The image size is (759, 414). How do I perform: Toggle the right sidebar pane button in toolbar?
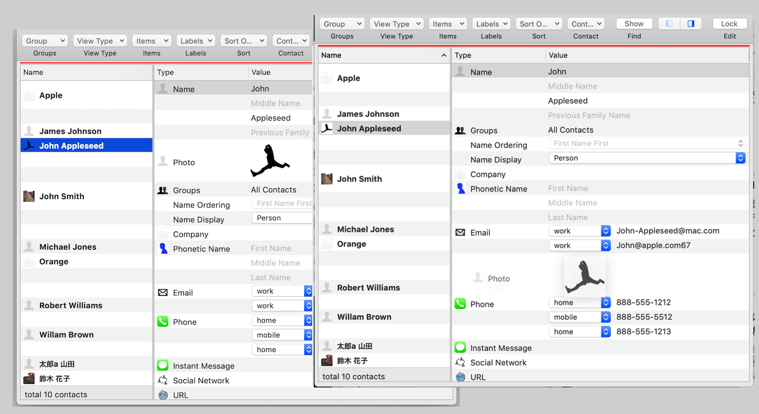(691, 24)
